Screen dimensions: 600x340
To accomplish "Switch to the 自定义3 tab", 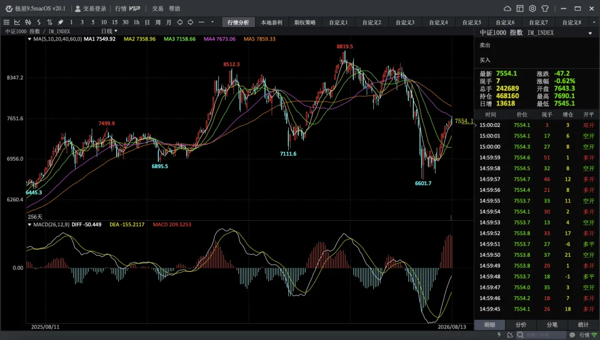I will 405,22.
